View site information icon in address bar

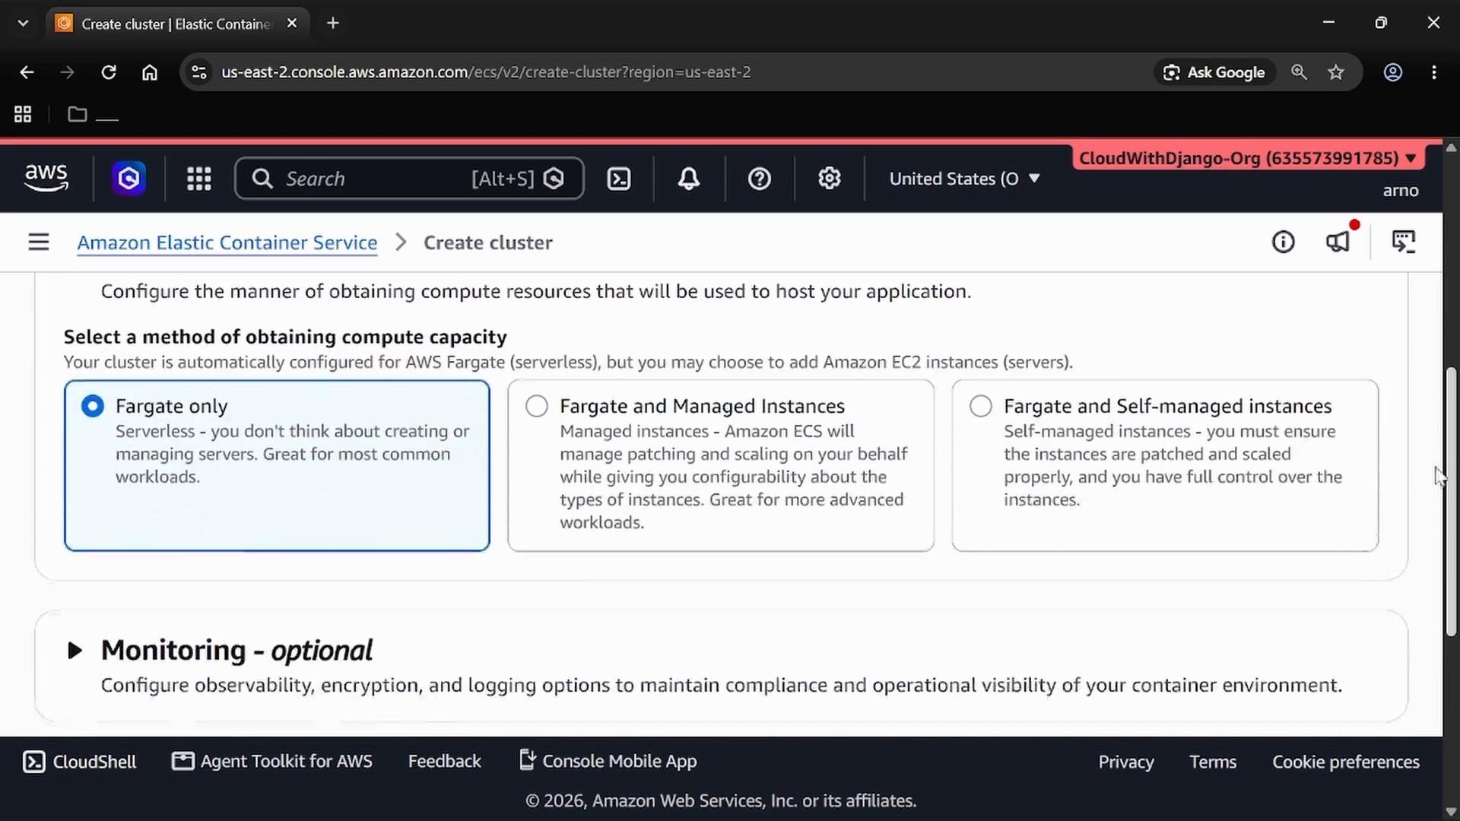[x=199, y=72]
